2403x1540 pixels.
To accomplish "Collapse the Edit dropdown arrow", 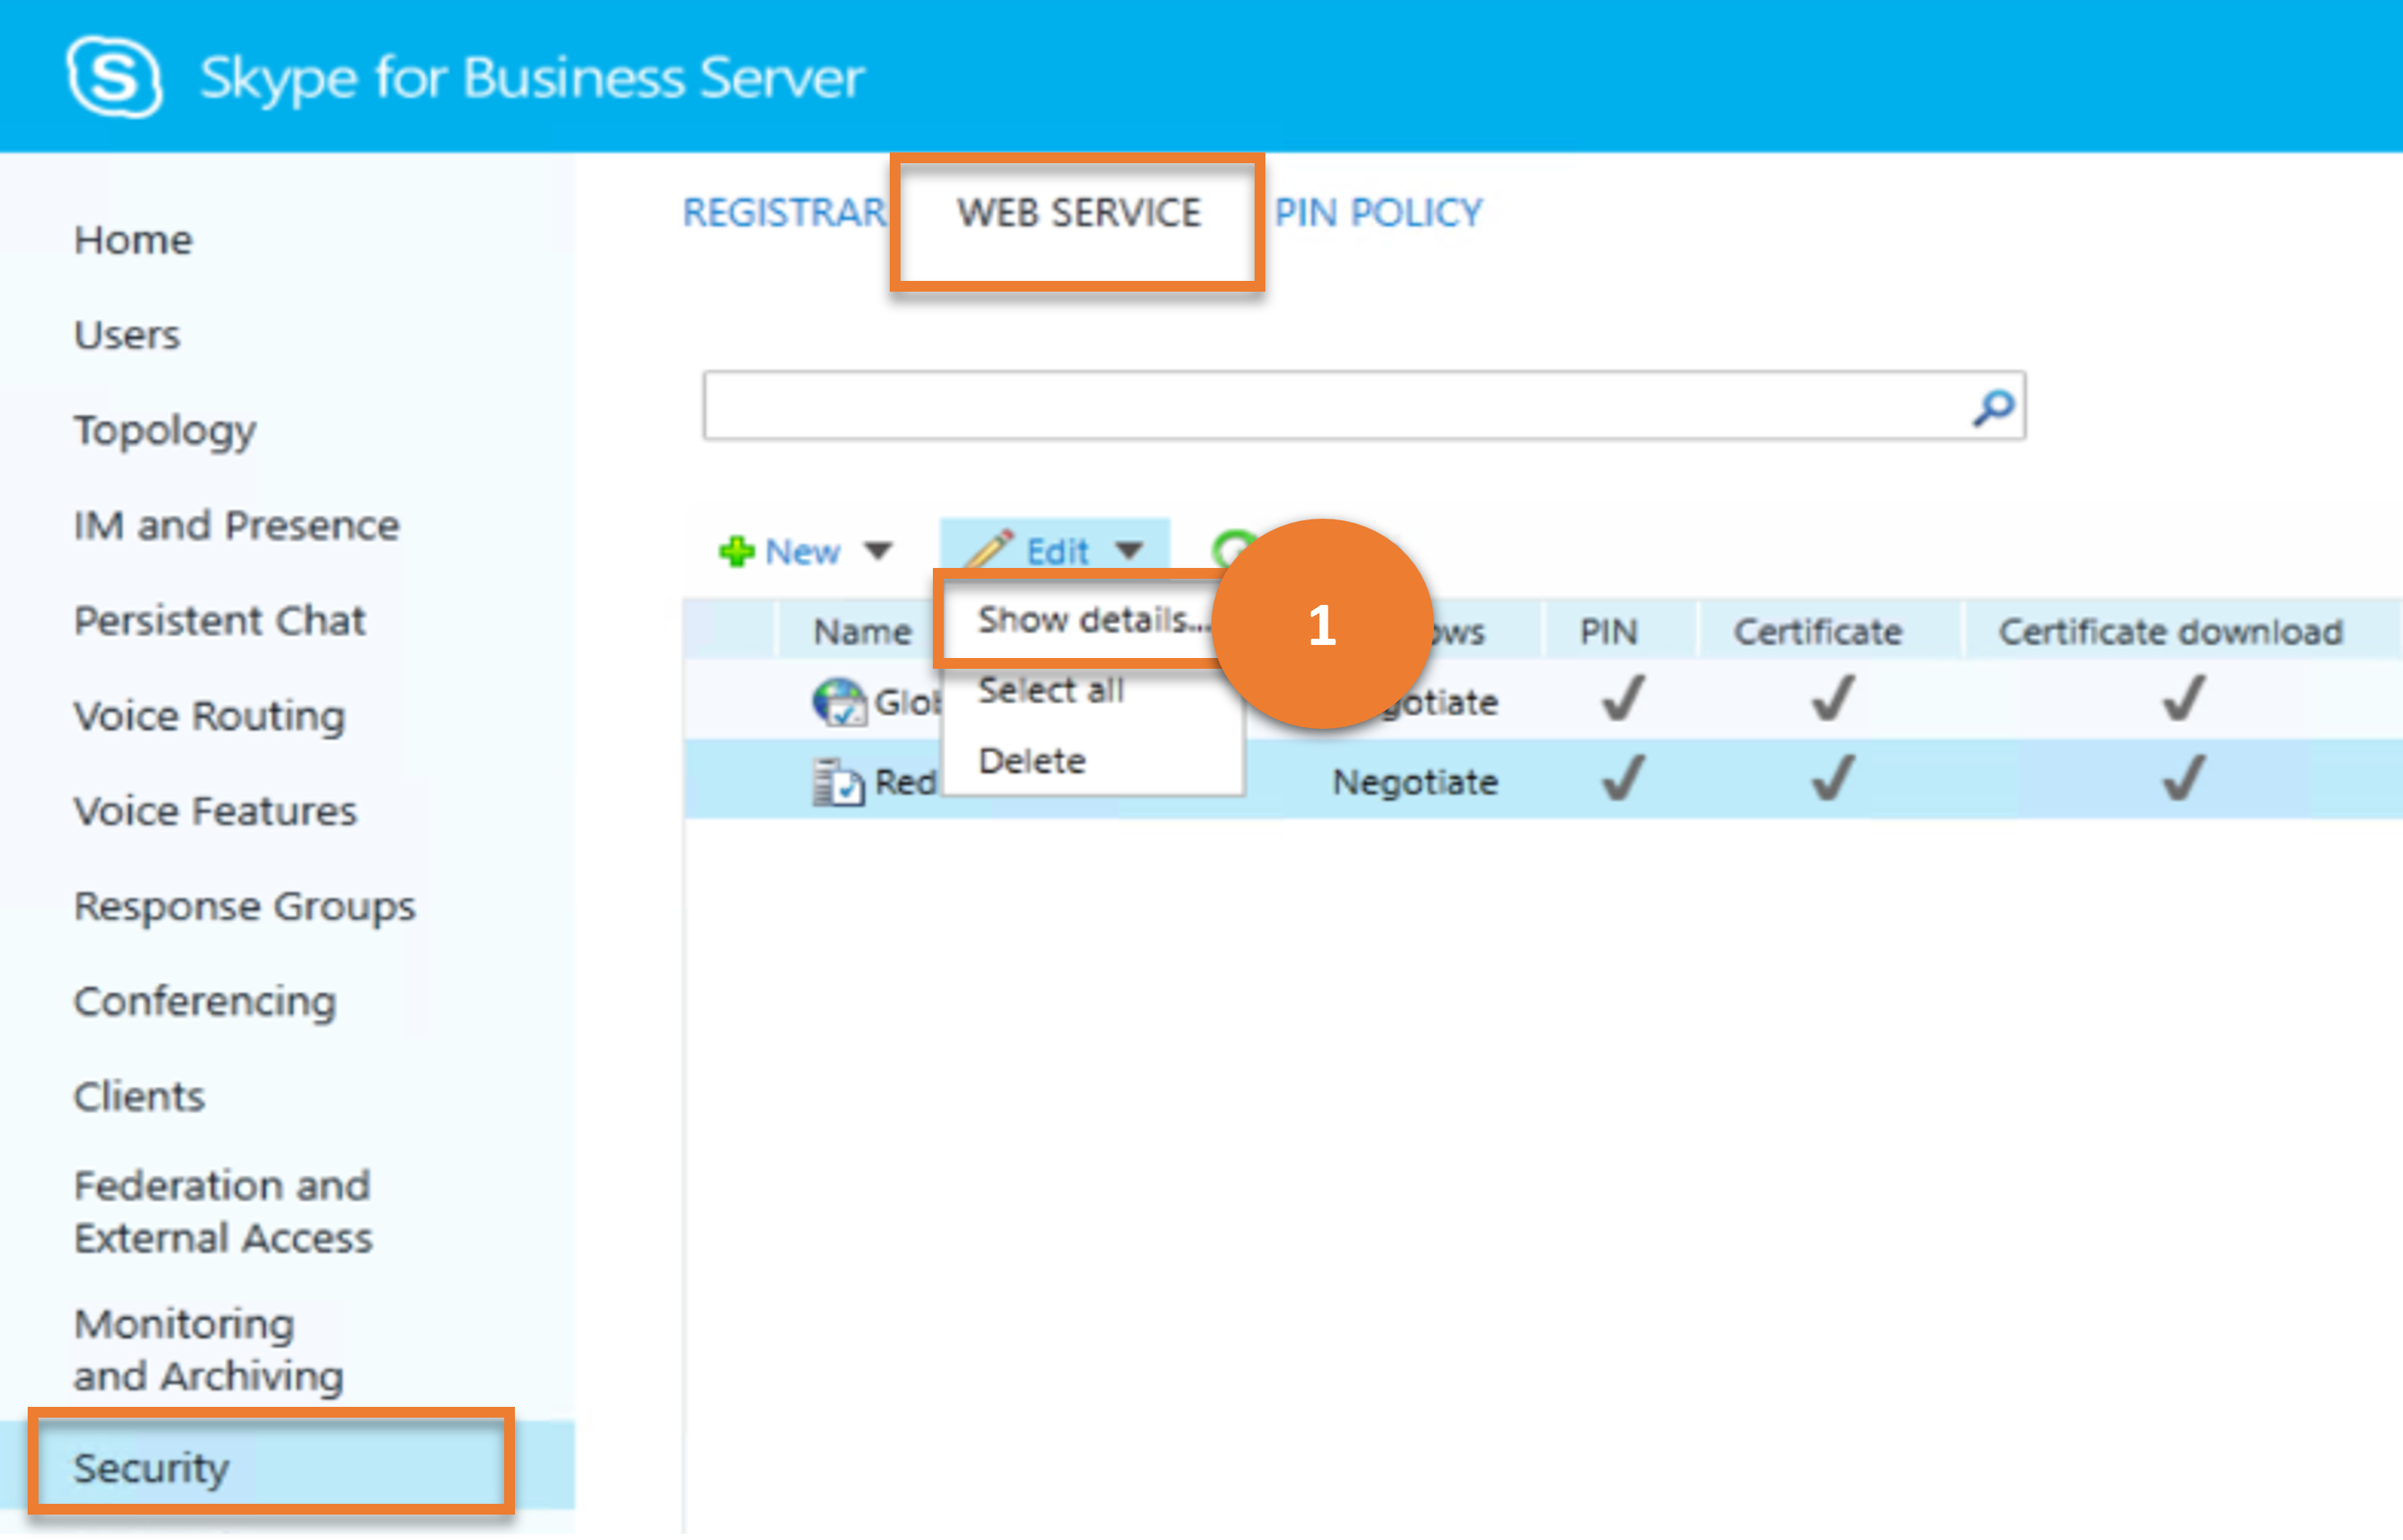I will [1129, 550].
